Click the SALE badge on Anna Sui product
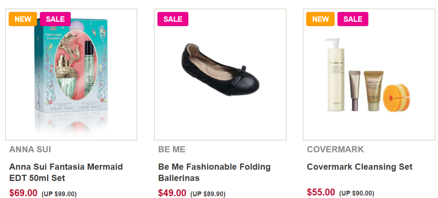 tap(55, 19)
